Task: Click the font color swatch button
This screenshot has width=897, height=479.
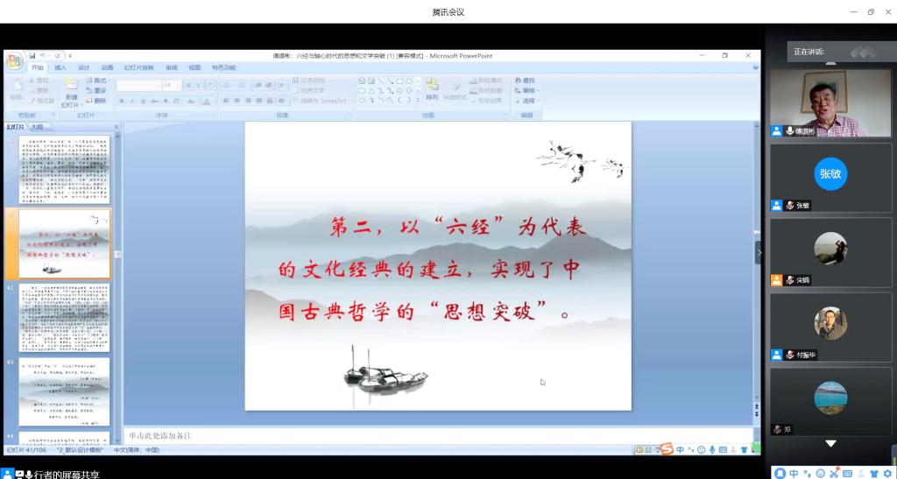Action: [206, 101]
